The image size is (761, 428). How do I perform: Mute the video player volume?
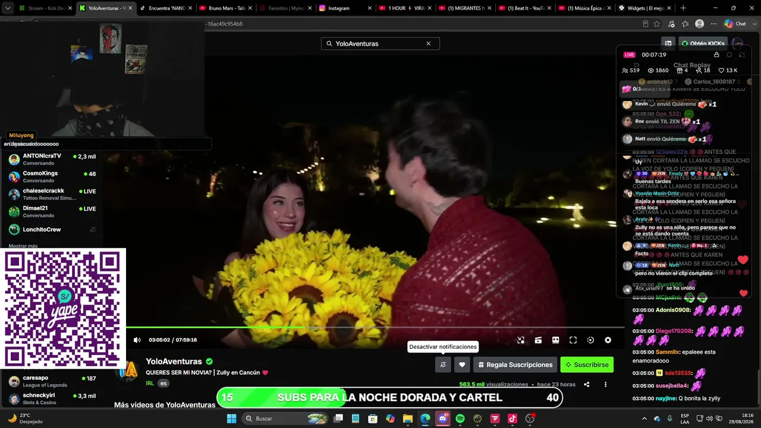(x=137, y=340)
